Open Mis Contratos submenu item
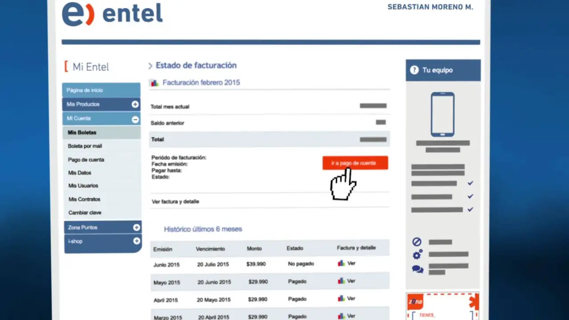Image resolution: width=569 pixels, height=320 pixels. pos(84,200)
